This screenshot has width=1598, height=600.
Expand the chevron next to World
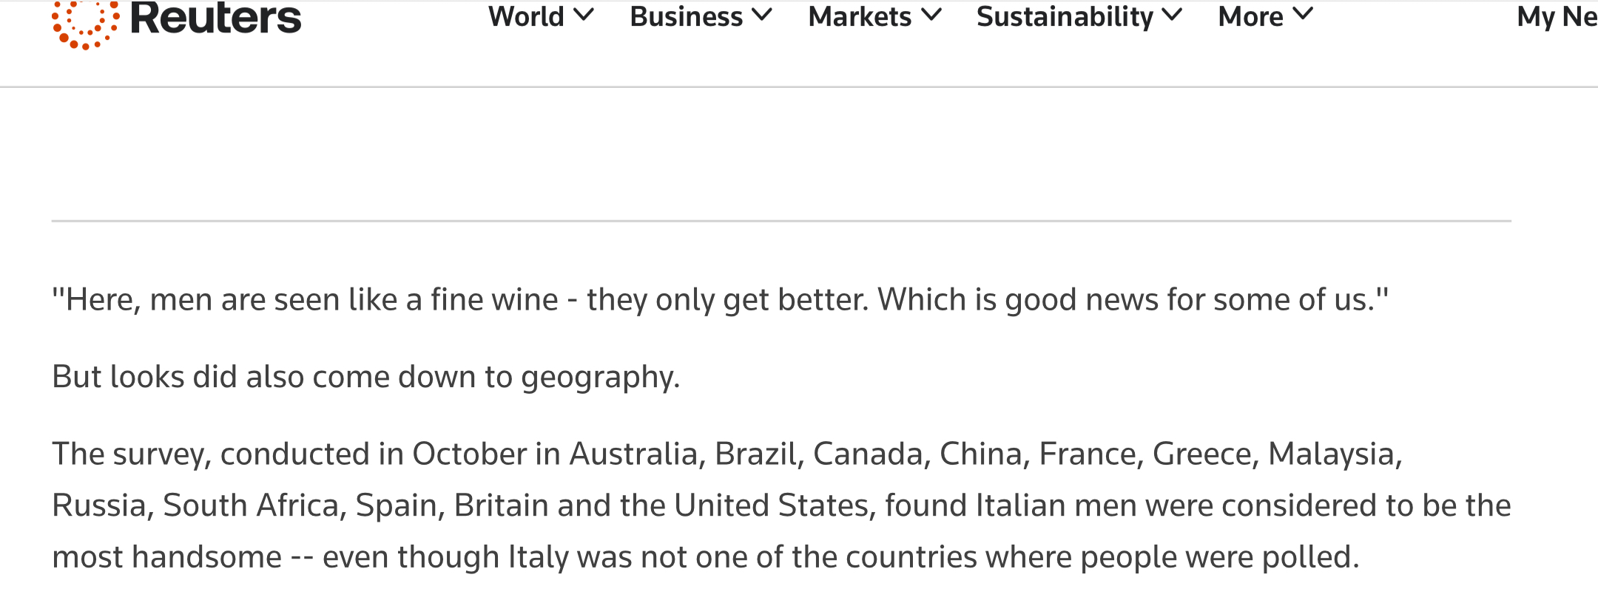(x=584, y=15)
